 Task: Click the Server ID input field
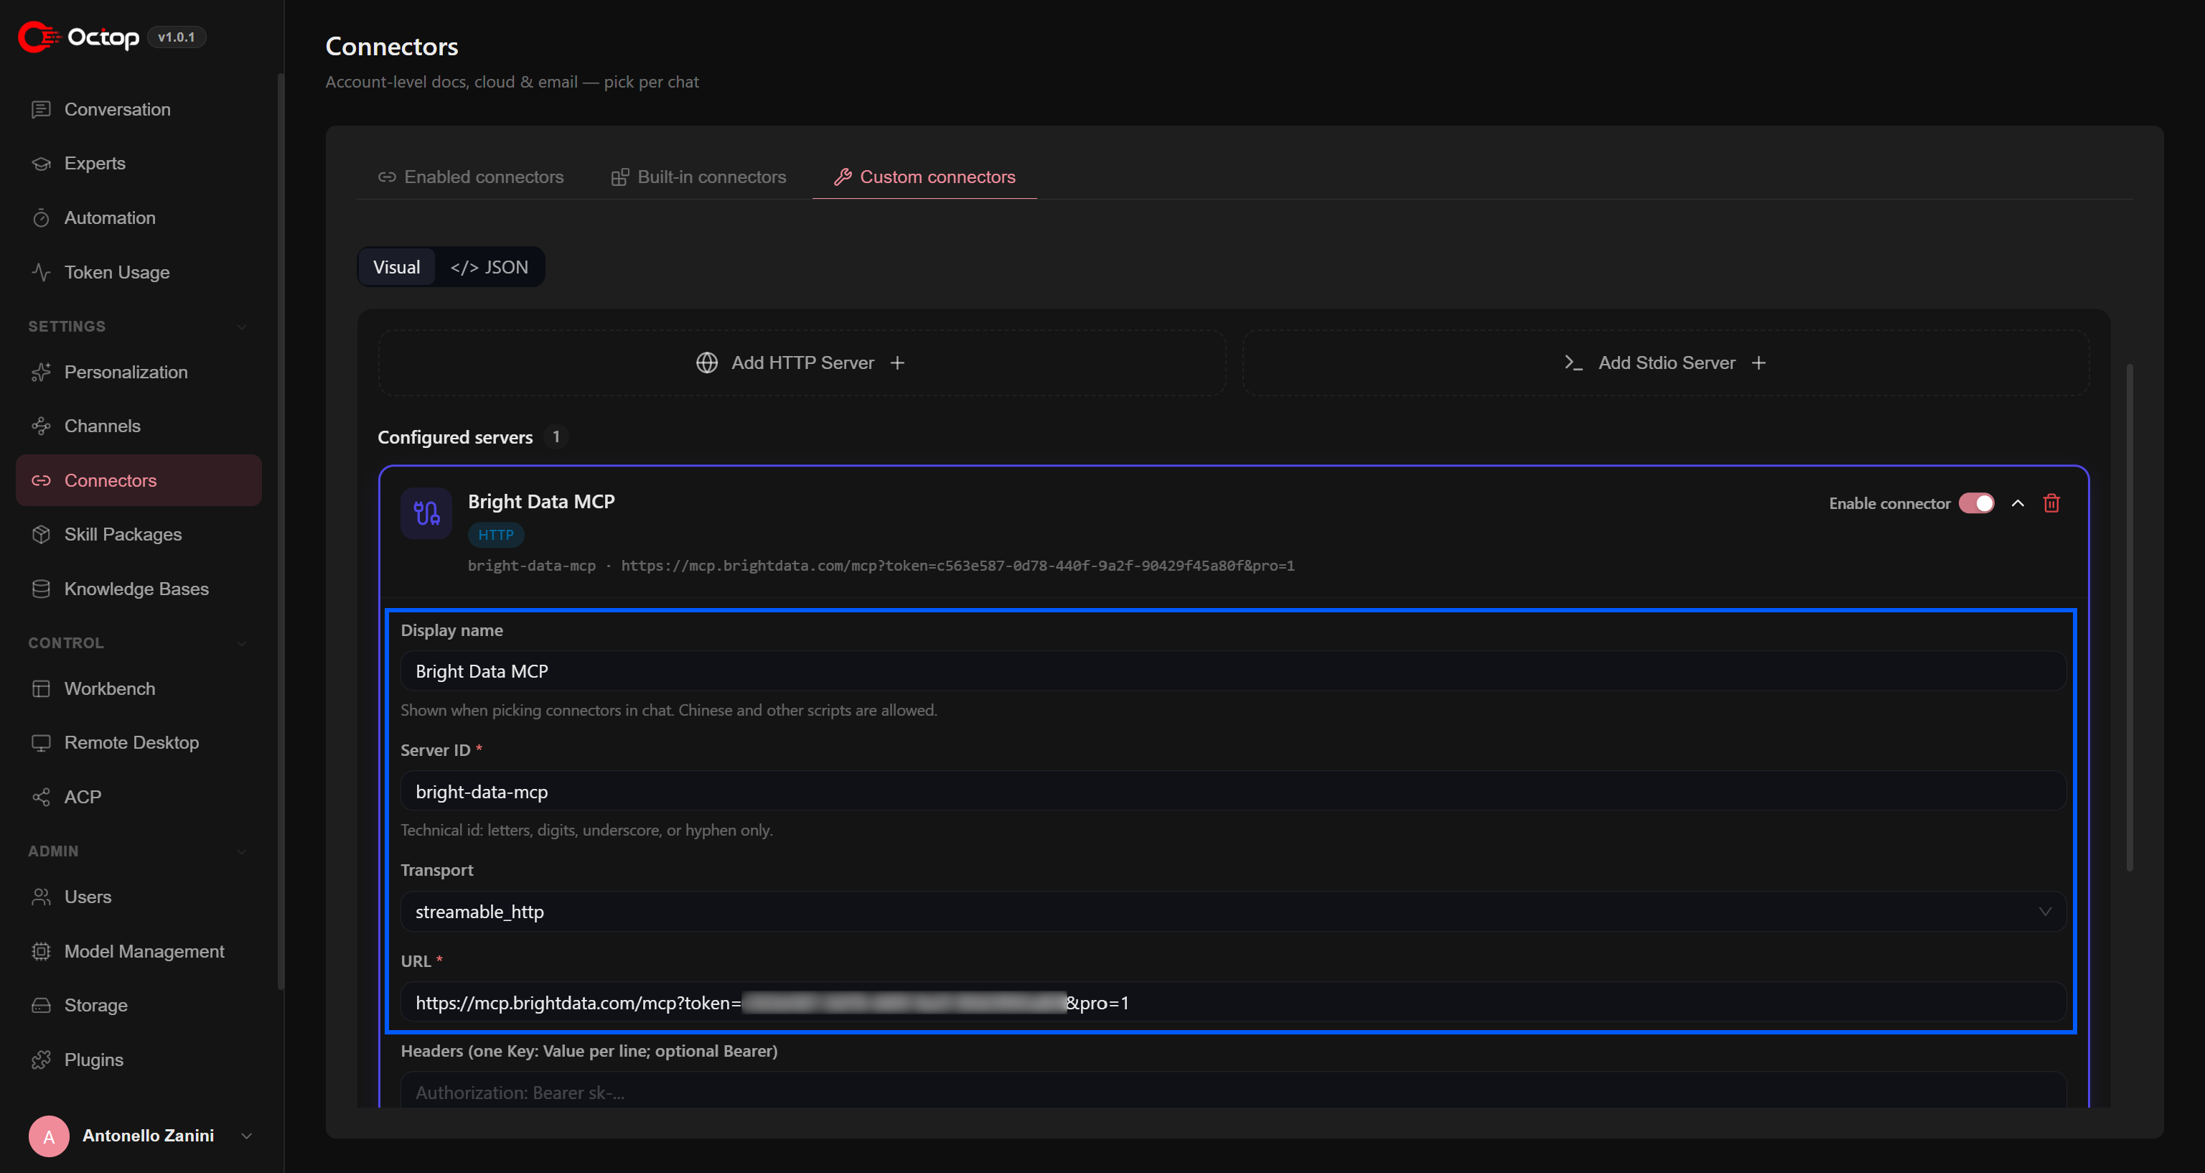1232,791
